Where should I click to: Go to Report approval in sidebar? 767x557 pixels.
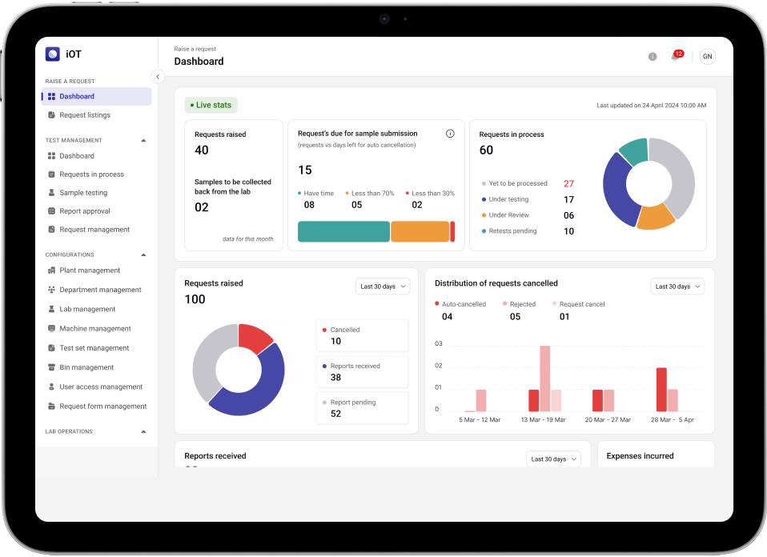[84, 211]
